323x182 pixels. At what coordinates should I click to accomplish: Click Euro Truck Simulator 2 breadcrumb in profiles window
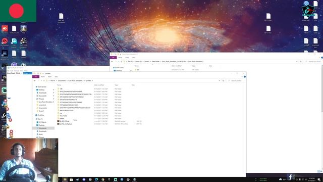76,81
